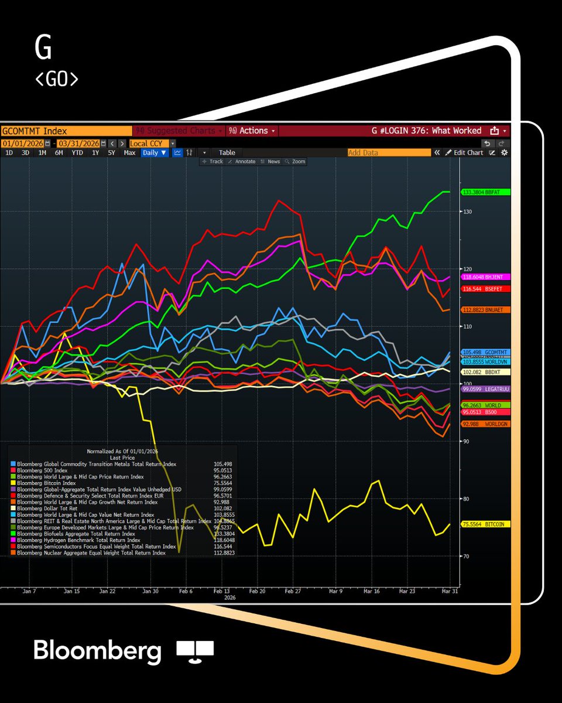Select the 1M range tab

tap(42, 152)
